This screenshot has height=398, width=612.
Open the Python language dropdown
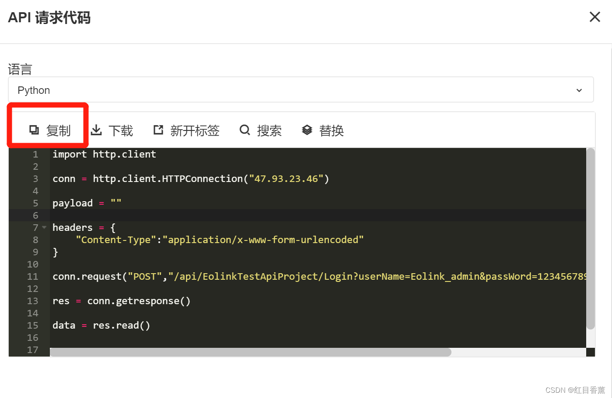click(301, 90)
